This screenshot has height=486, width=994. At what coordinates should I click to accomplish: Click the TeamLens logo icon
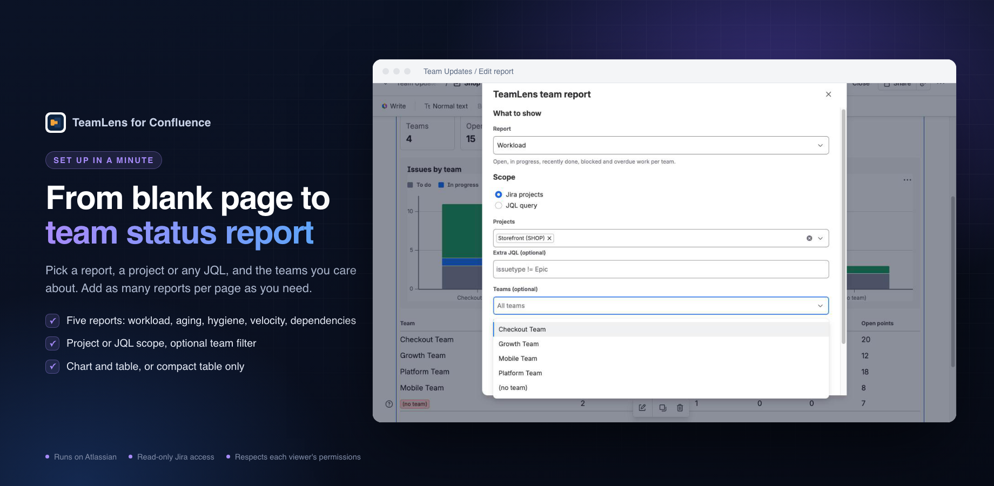point(56,123)
